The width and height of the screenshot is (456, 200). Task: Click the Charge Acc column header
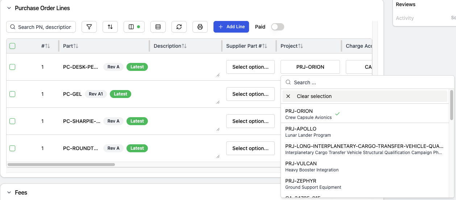359,46
